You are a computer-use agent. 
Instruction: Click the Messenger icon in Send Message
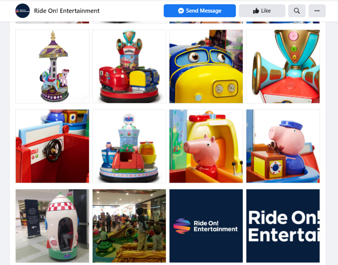tap(181, 11)
